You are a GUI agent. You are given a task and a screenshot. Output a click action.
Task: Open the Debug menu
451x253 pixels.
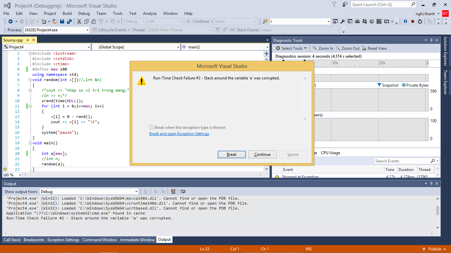coord(84,14)
